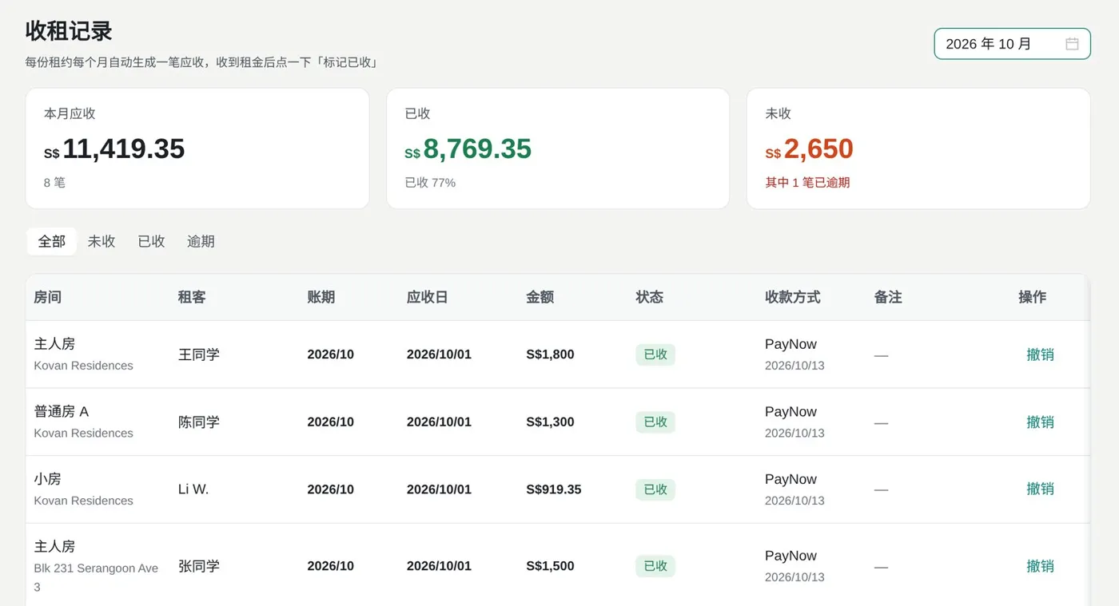Click the 2026 年 10 月 month input field
Screen dimensions: 1119x606
1012,44
